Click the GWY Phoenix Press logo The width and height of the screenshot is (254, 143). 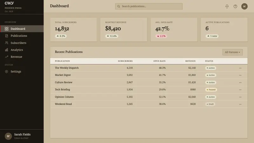(13, 7)
